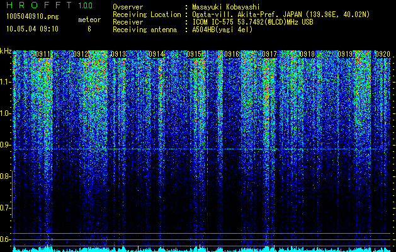
Task: Click the 0.7 kHz axis label
Action: pyautogui.click(x=6, y=208)
